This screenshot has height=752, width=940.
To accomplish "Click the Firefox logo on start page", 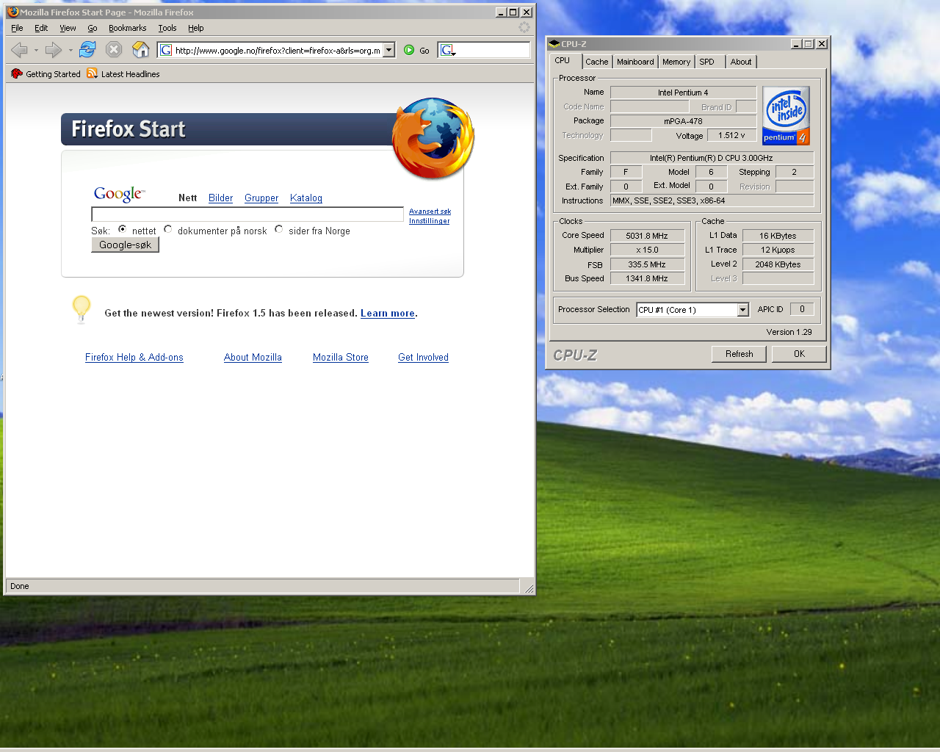I will coord(433,138).
